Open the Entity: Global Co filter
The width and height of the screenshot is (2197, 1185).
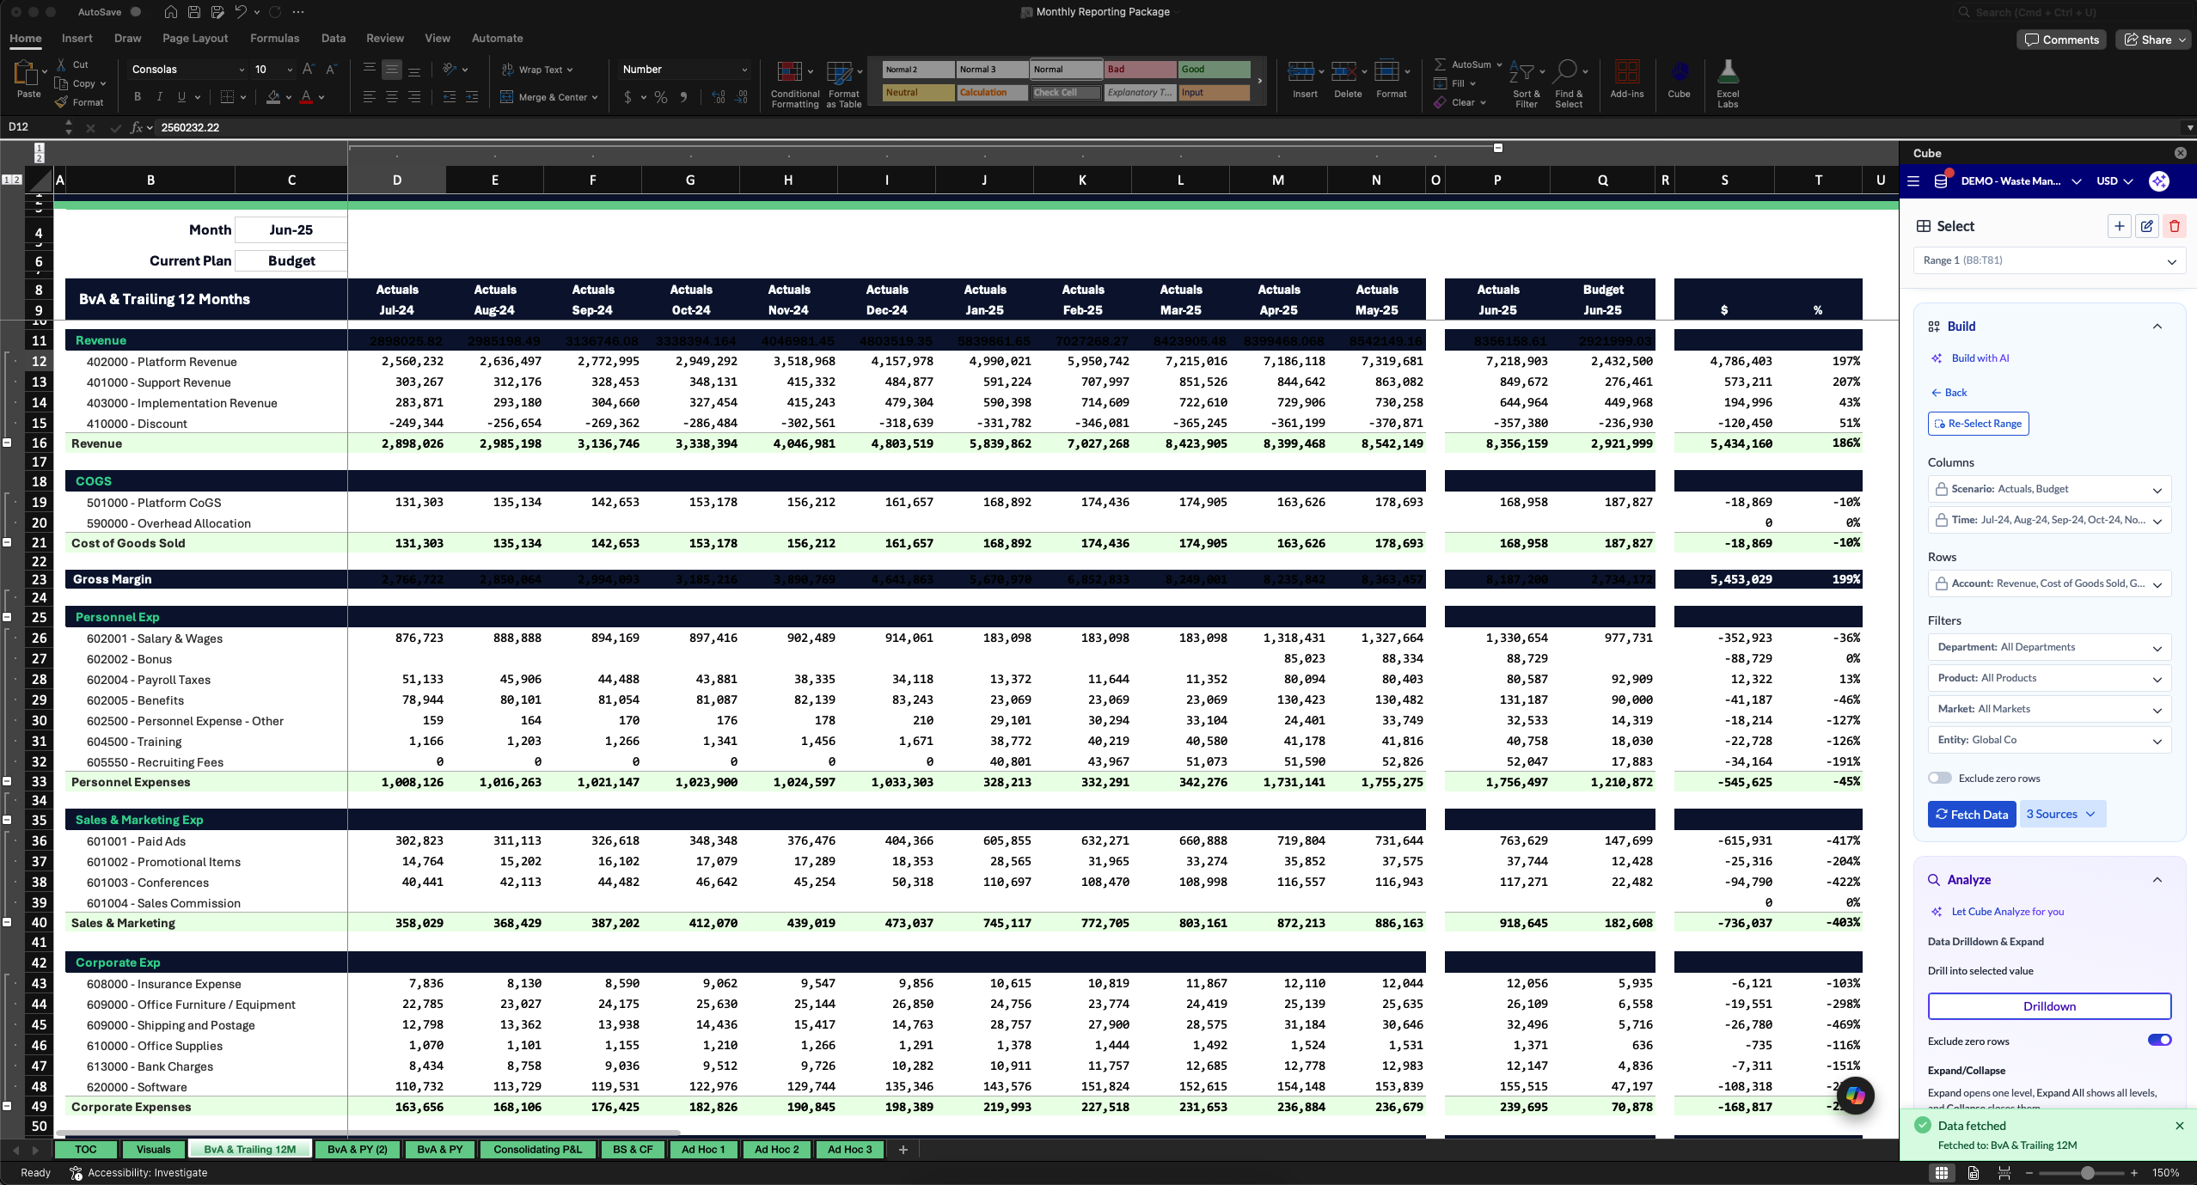(2049, 740)
